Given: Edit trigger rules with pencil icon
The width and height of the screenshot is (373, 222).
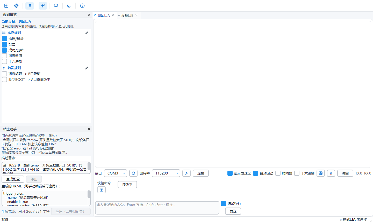Looking at the screenshot, I should [x=87, y=68].
